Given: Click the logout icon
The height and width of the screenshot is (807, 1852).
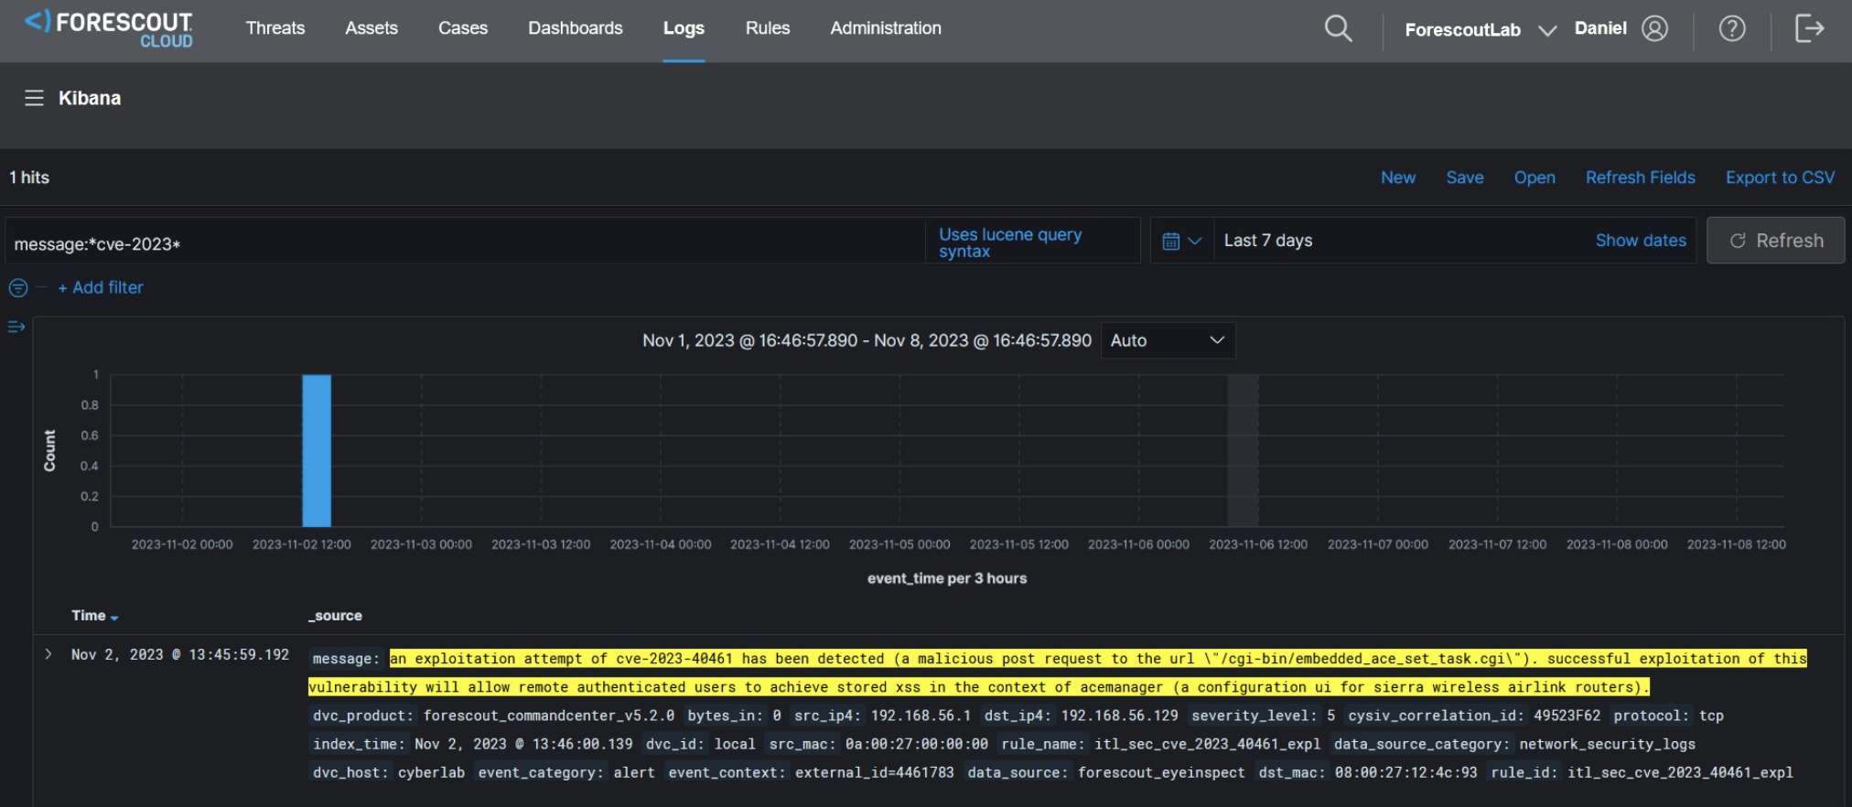Looking at the screenshot, I should (x=1809, y=28).
